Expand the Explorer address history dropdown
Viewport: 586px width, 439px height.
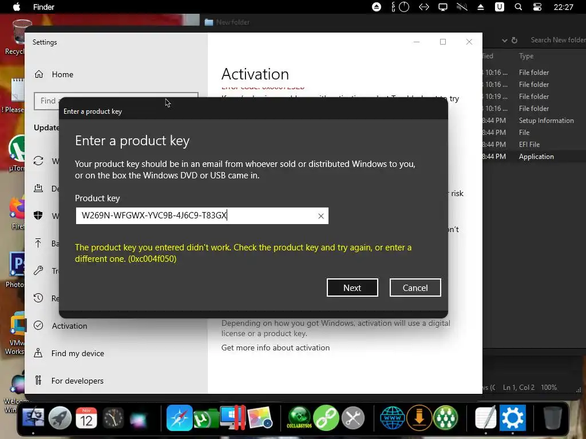(x=504, y=41)
